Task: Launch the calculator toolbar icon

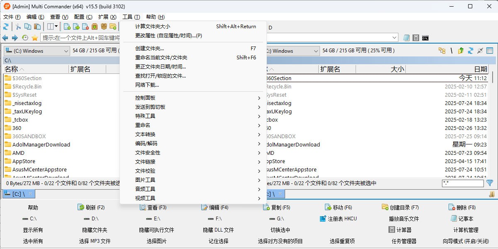Action: [x=416, y=37]
